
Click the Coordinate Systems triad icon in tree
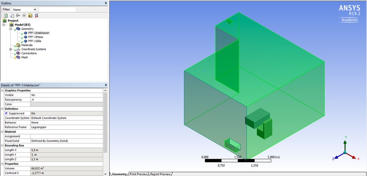(x=18, y=49)
